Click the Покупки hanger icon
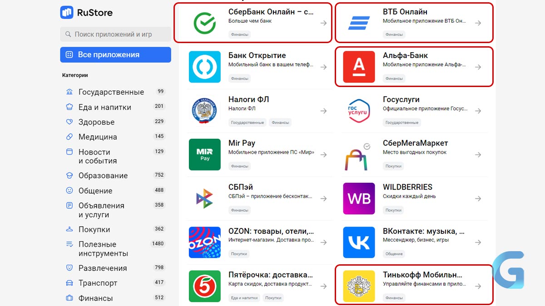The image size is (545, 306). pyautogui.click(x=69, y=229)
